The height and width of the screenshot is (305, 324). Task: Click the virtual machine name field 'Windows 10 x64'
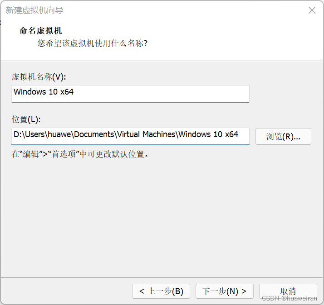click(x=130, y=94)
